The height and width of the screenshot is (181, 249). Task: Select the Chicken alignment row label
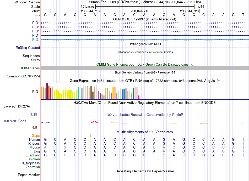pyautogui.click(x=34, y=159)
